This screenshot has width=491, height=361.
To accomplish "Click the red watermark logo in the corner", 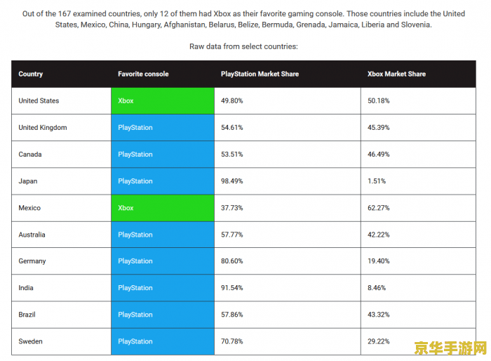I will pos(458,348).
